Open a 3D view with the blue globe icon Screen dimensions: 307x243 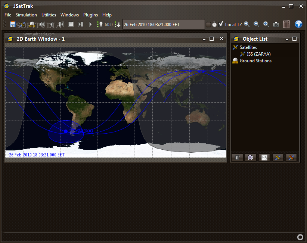point(298,24)
